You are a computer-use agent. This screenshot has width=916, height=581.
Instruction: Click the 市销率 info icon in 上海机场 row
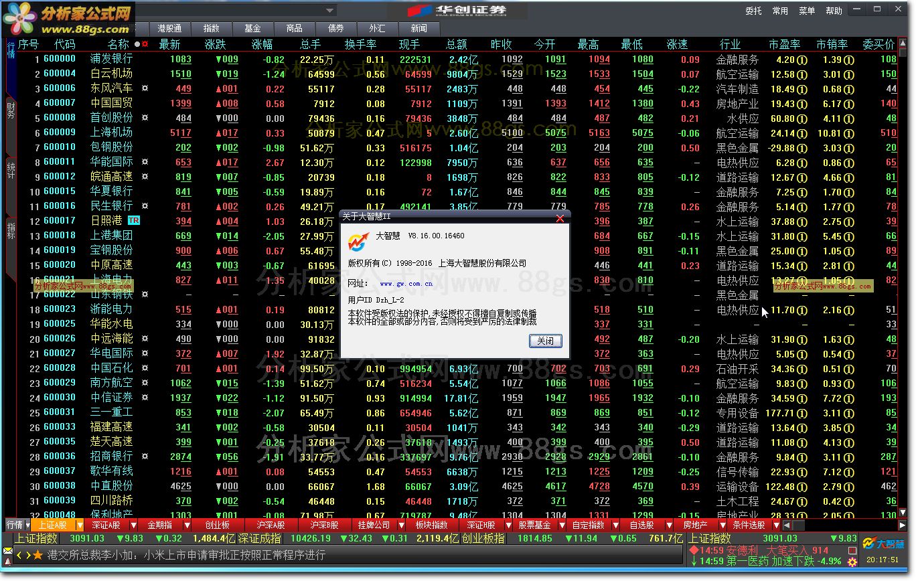[x=849, y=133]
